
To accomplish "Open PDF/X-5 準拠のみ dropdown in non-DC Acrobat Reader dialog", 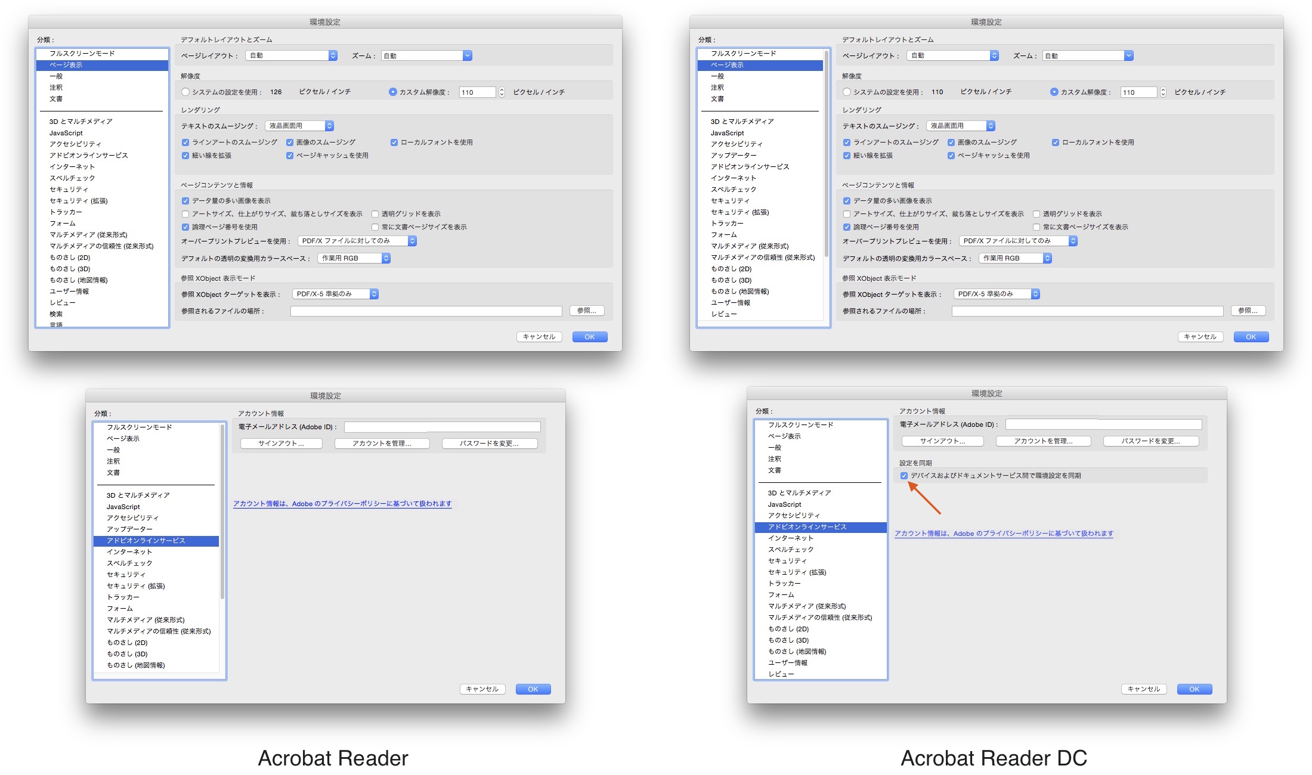I will [x=335, y=294].
